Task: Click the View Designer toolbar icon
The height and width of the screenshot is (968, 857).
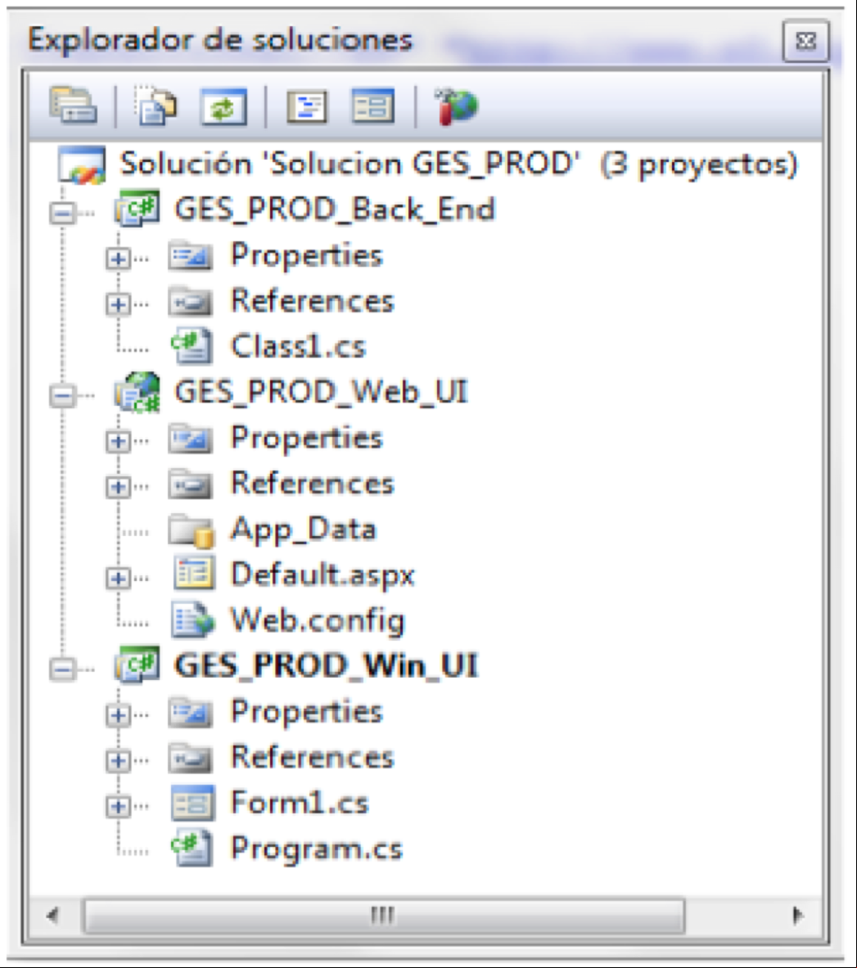Action: pyautogui.click(x=373, y=106)
